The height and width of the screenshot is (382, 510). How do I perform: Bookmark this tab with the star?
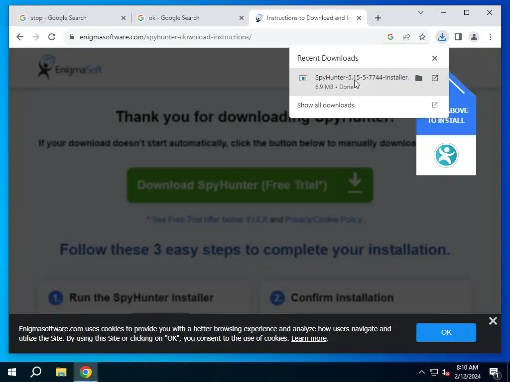click(422, 37)
